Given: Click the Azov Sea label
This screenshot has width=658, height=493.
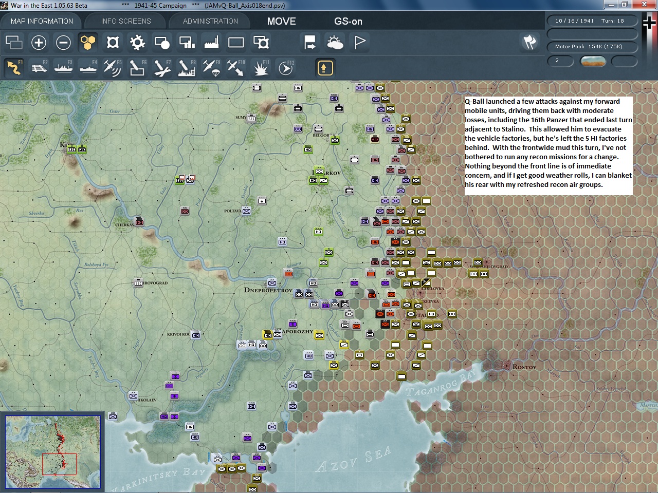Looking at the screenshot, I should [354, 460].
